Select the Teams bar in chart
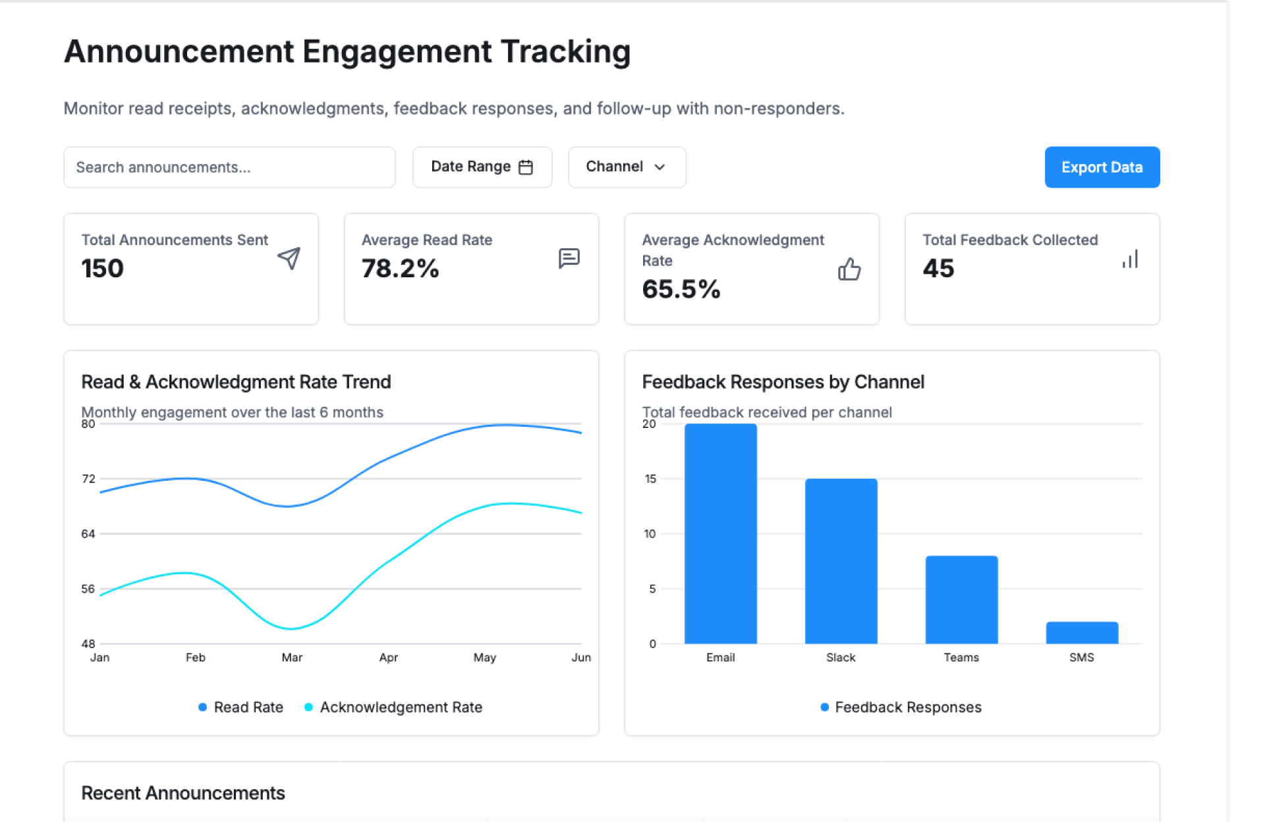 point(961,599)
